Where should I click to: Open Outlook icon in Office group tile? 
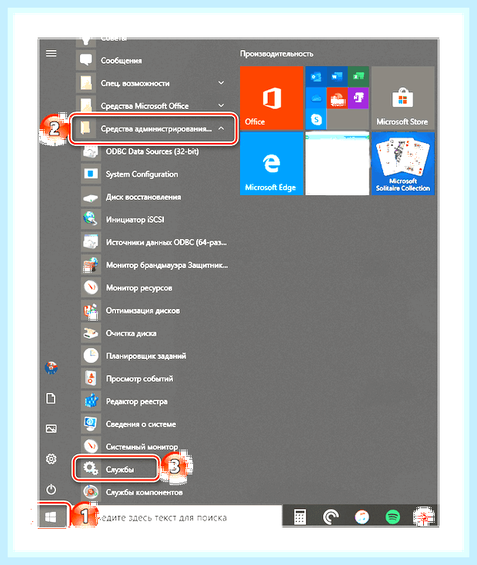[316, 77]
